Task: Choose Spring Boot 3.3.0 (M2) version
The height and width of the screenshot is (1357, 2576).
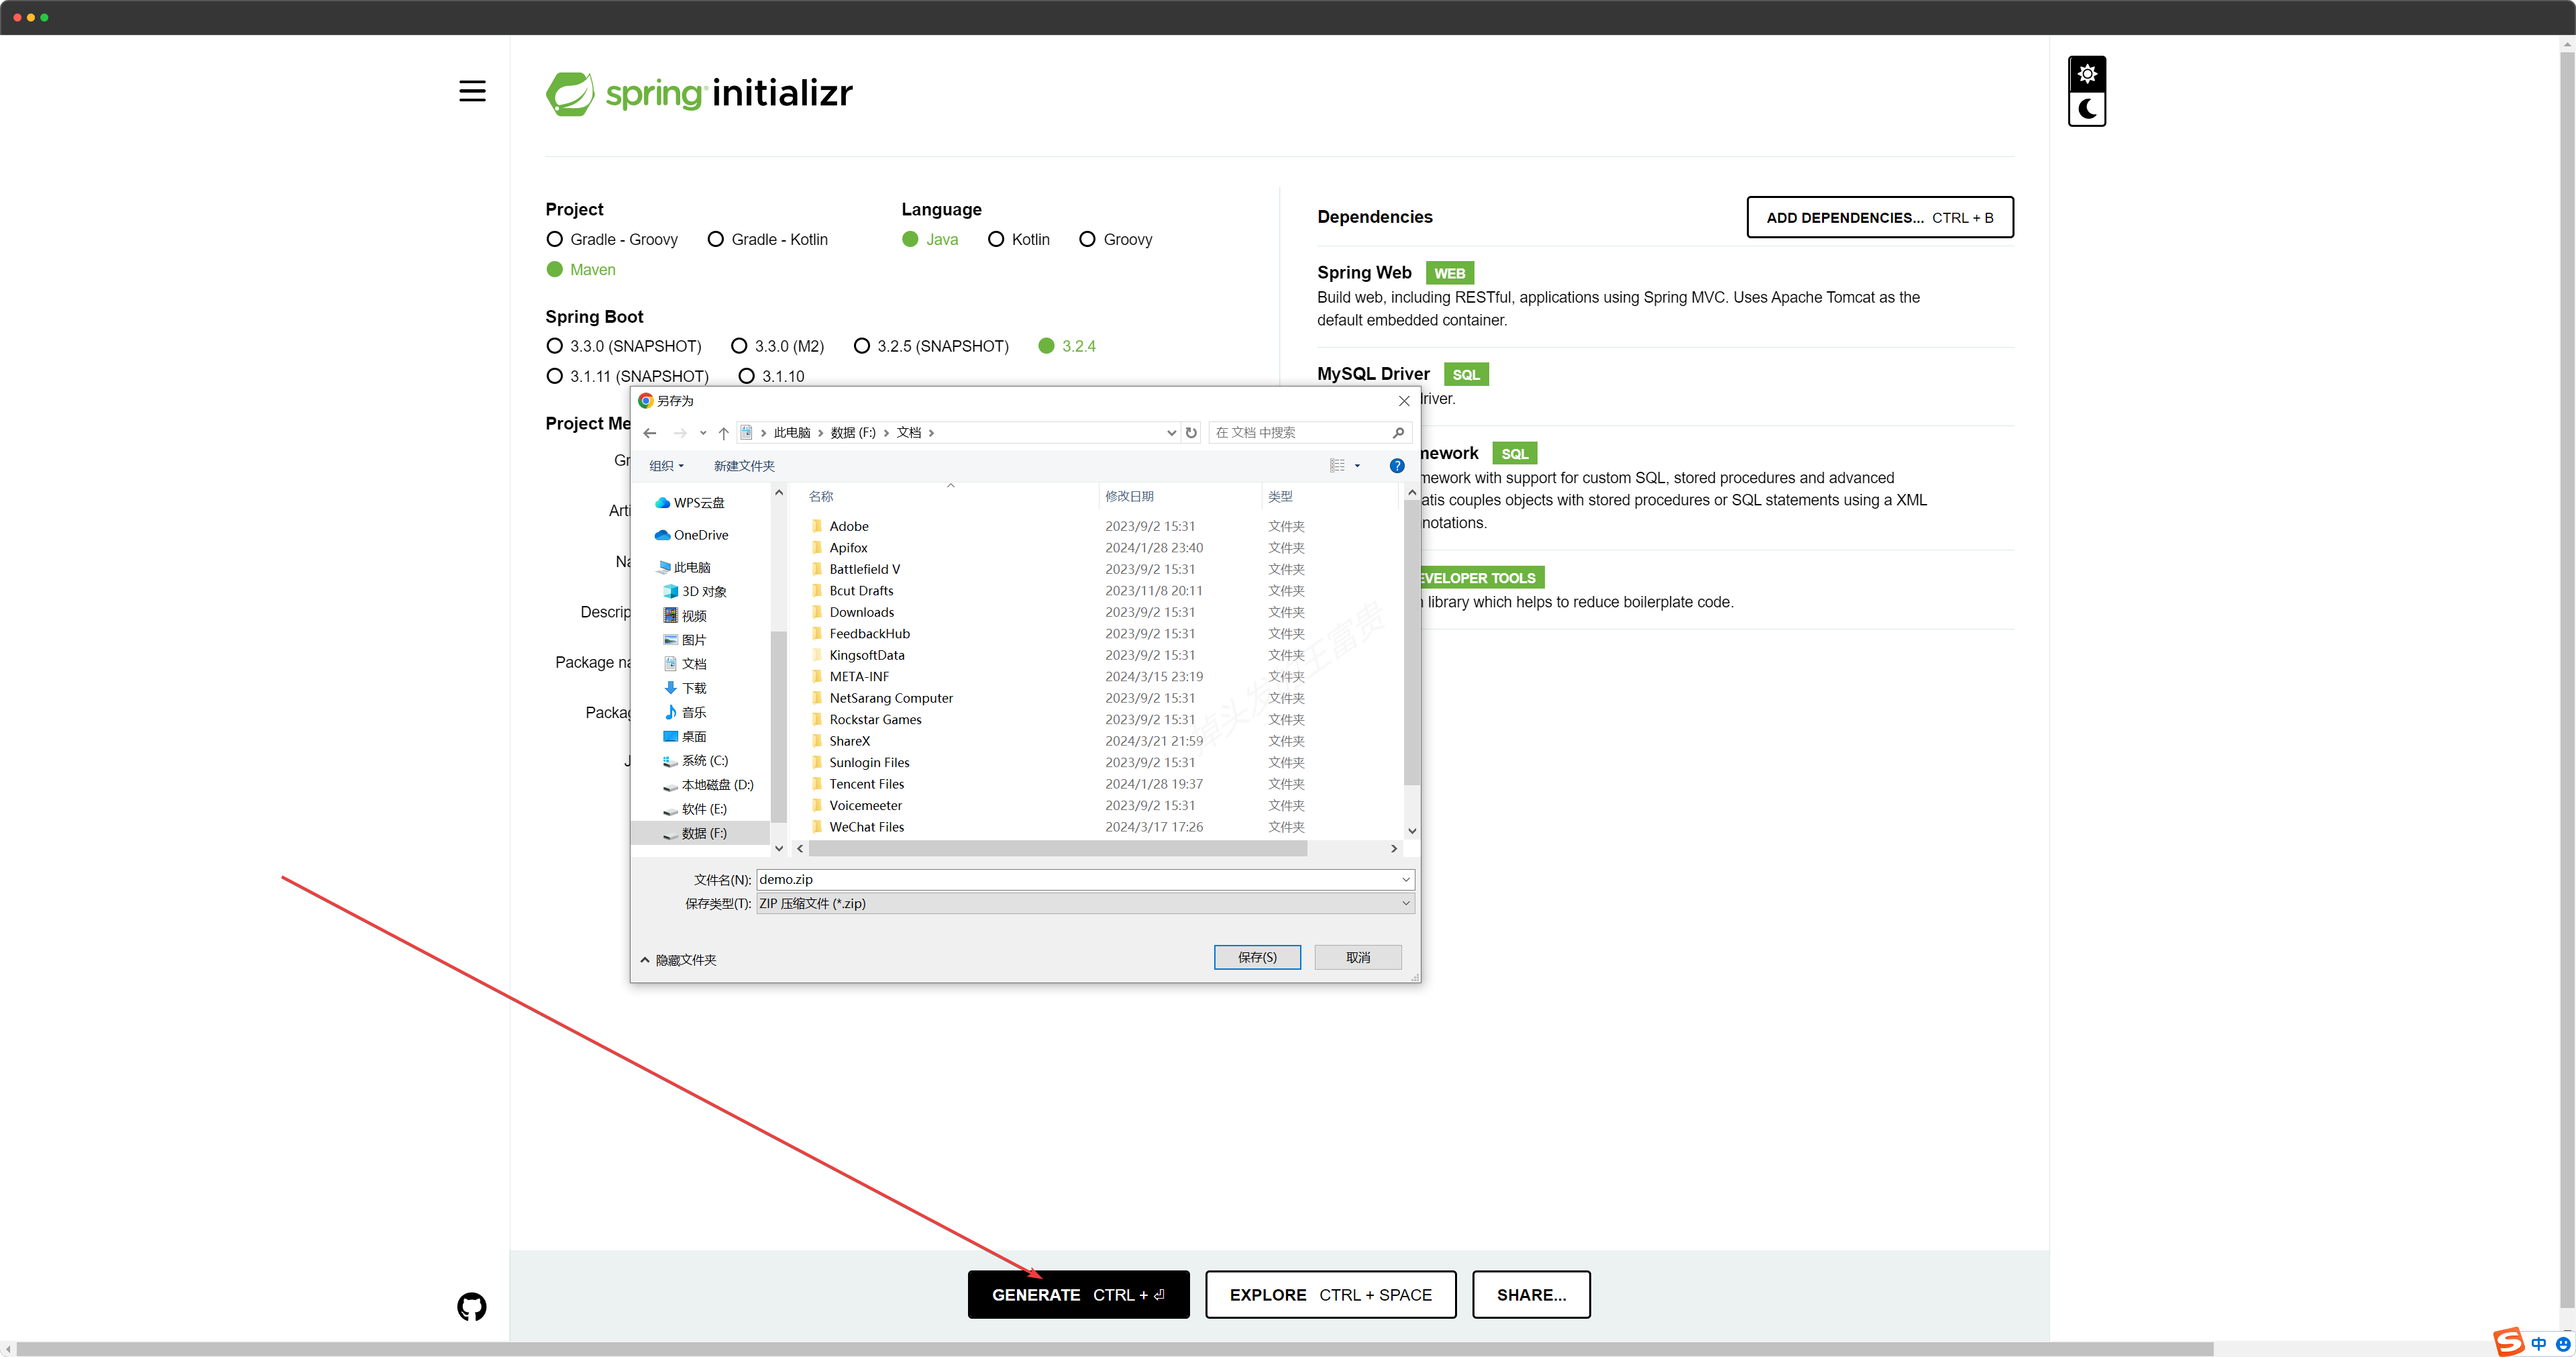Action: 739,345
